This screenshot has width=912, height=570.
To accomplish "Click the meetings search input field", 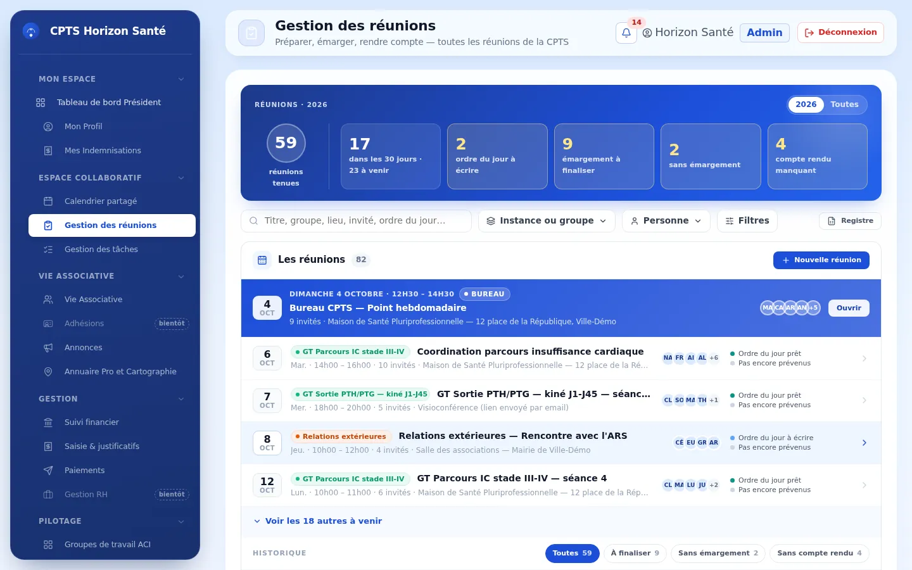I will click(356, 221).
